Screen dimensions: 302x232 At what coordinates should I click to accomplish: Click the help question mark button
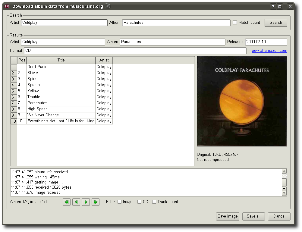coord(273,6)
